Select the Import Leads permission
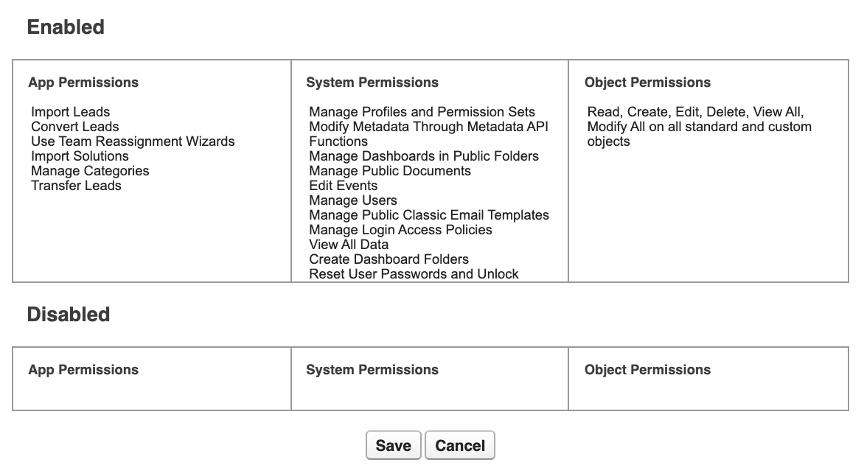Screen dimensions: 864x476 (x=70, y=112)
